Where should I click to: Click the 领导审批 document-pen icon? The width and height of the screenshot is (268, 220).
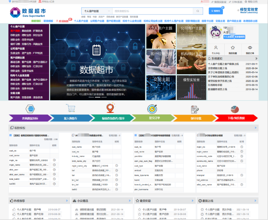point(194,109)
